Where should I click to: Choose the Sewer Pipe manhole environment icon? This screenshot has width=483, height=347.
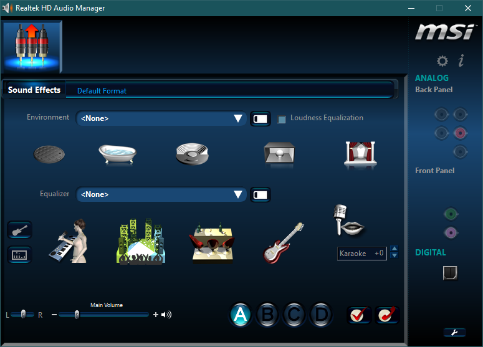[x=49, y=154]
